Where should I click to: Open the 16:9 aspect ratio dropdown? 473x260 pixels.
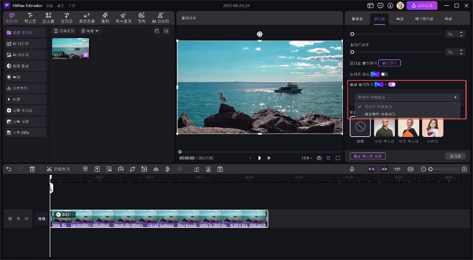tap(306, 158)
